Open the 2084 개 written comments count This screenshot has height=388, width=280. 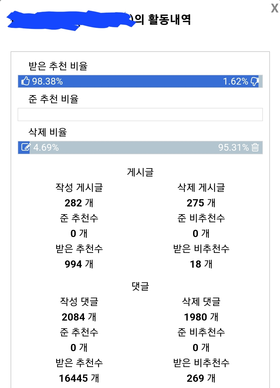click(x=79, y=317)
